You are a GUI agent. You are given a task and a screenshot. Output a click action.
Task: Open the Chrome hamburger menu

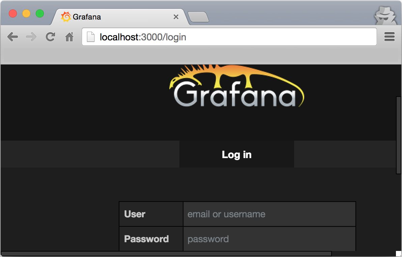390,37
